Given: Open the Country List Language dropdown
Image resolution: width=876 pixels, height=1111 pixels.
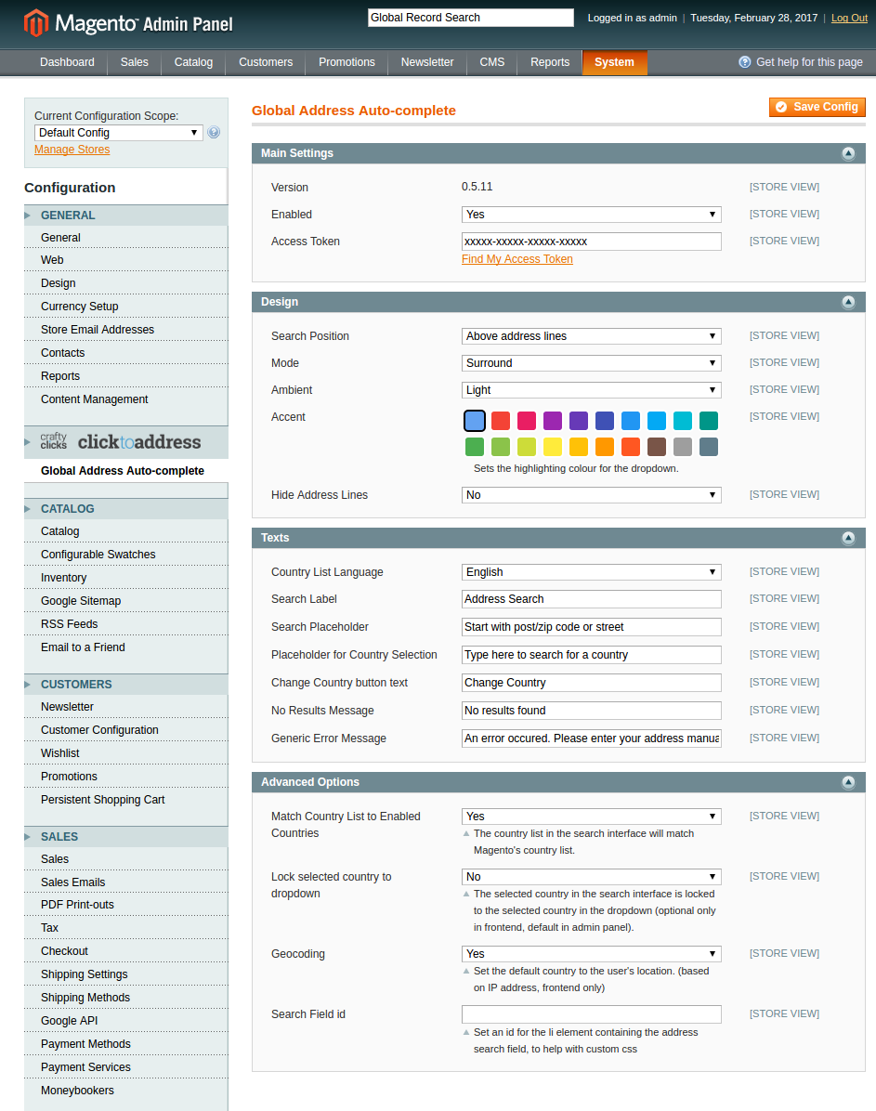Looking at the screenshot, I should [591, 572].
